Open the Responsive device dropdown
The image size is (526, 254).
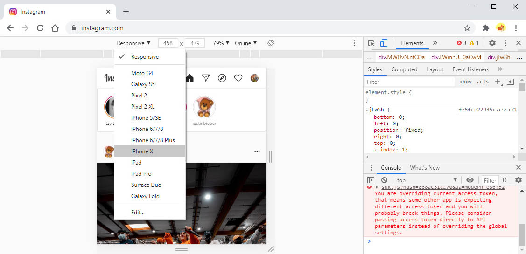pos(133,43)
